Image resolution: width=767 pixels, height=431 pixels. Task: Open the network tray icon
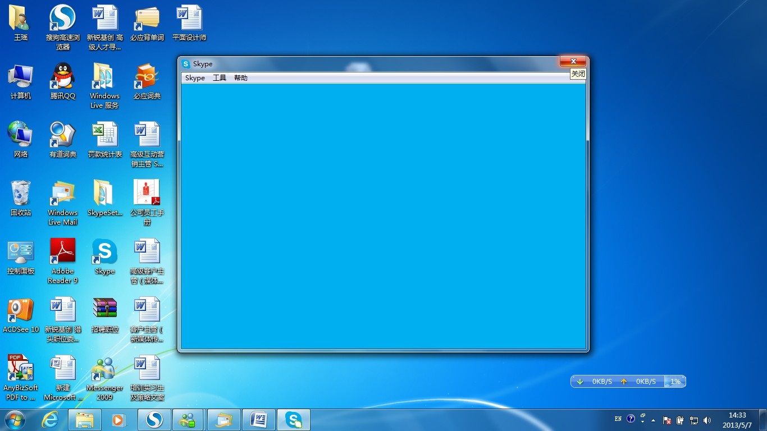[694, 420]
